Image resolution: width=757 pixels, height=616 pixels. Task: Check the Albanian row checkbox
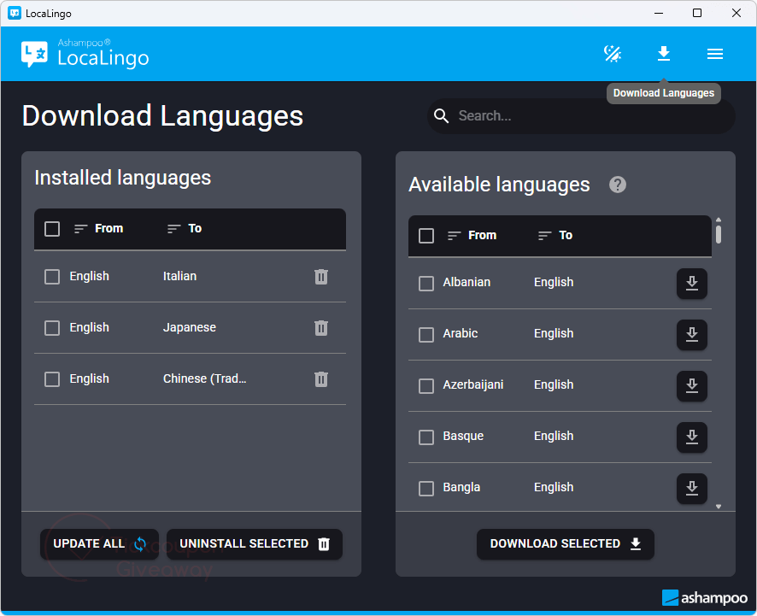click(x=426, y=284)
